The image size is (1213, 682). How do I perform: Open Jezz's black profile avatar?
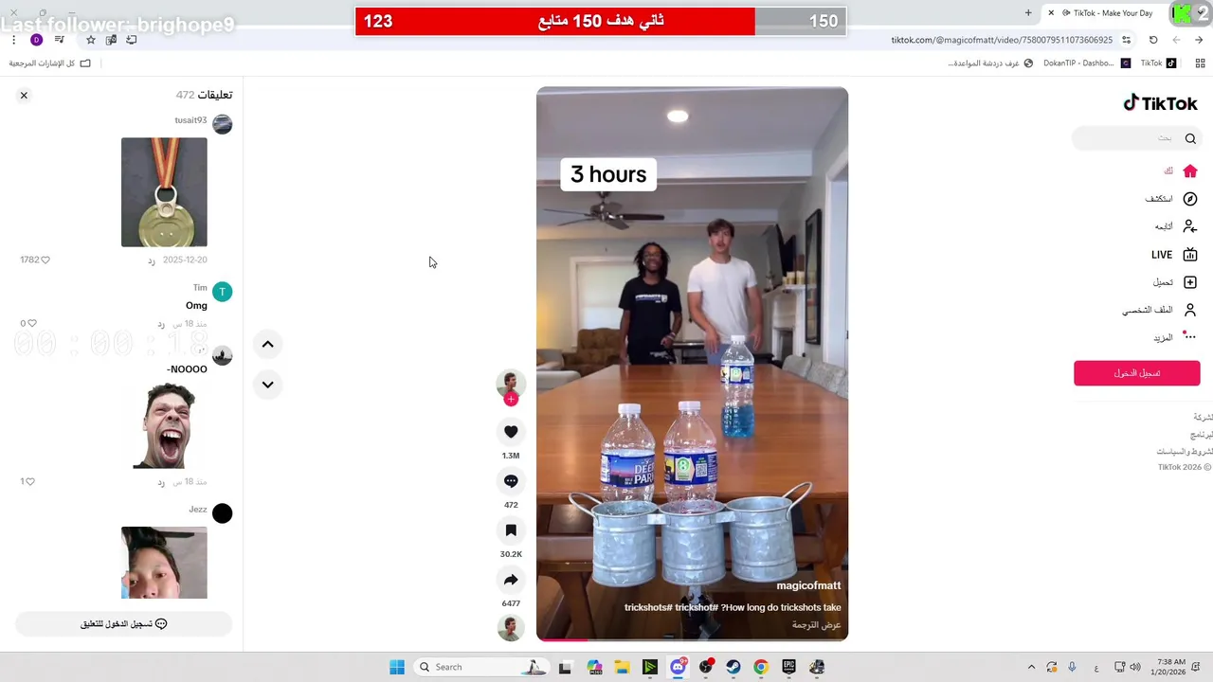click(222, 513)
